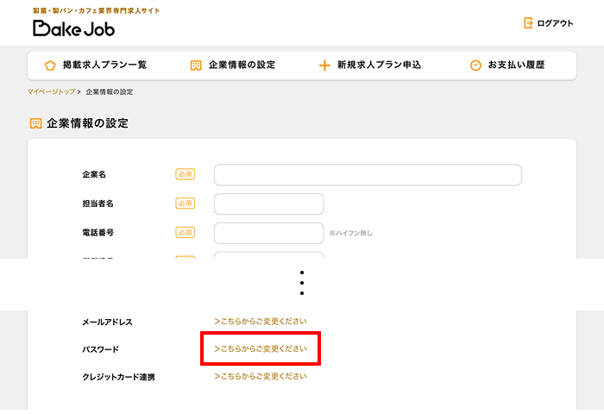This screenshot has width=604, height=414.
Task: Open the パスワード change link
Action: [x=261, y=349]
